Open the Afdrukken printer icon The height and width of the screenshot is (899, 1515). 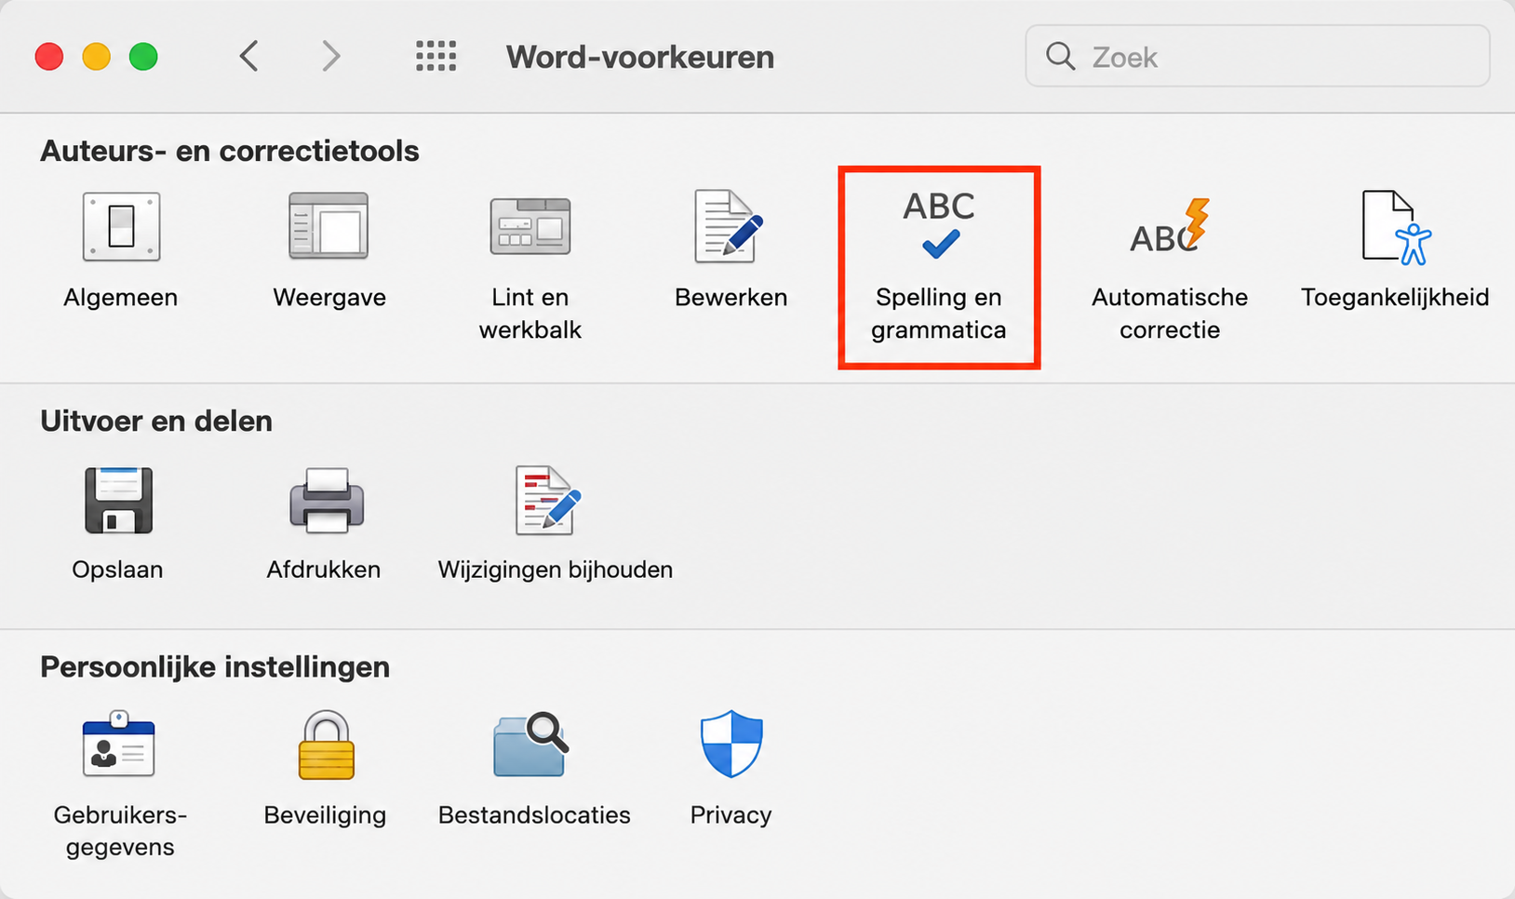click(x=326, y=500)
